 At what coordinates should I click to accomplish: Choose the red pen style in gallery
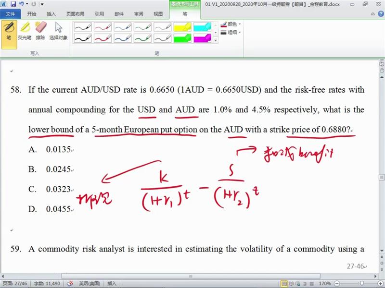pyautogui.click(x=103, y=26)
